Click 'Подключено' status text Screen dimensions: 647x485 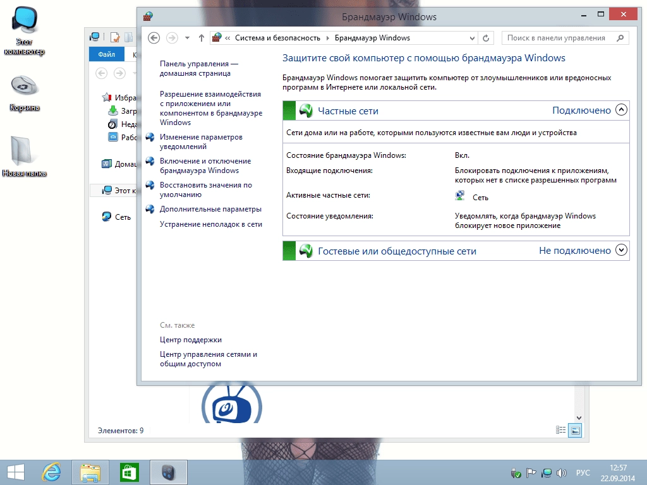click(x=581, y=110)
